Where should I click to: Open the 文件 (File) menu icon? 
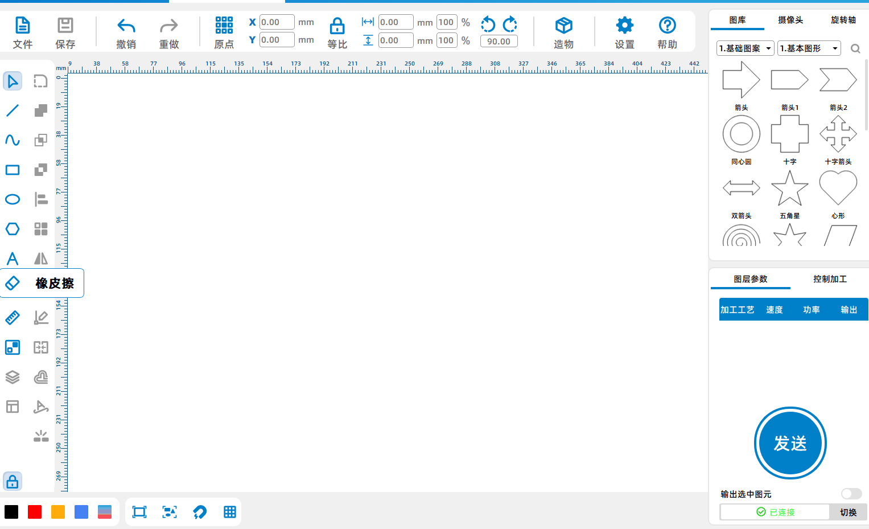coord(22,26)
